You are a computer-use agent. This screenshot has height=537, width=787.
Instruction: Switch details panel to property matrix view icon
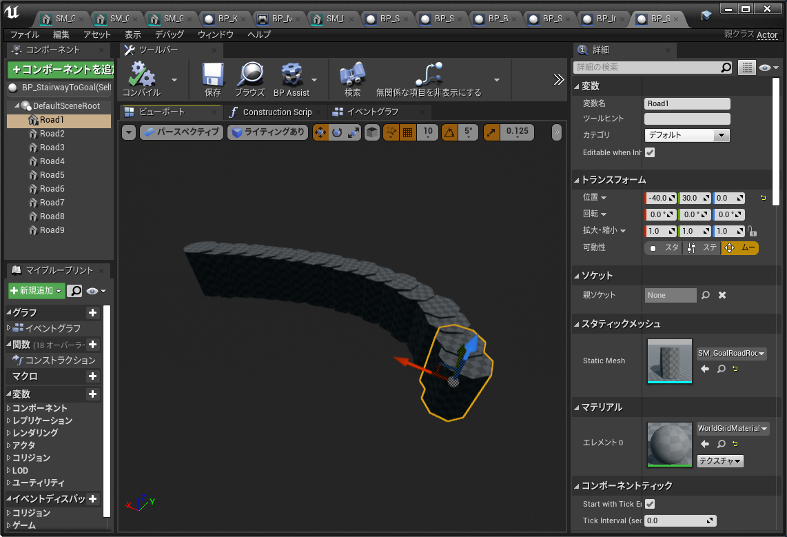(x=747, y=68)
